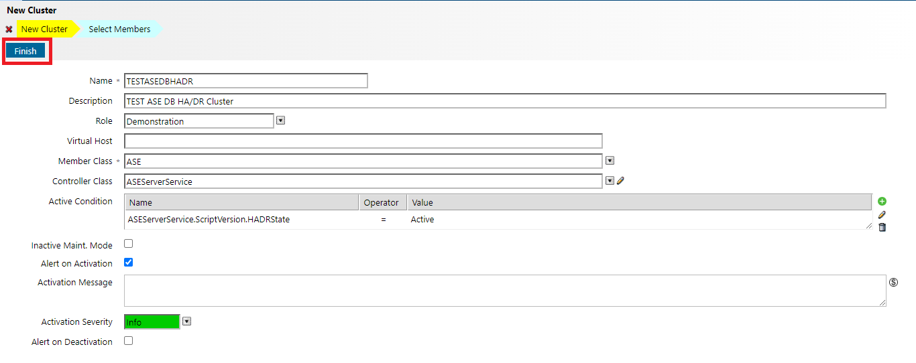The image size is (916, 363).
Task: Go to the New Cluster wizard step
Action: tap(44, 29)
